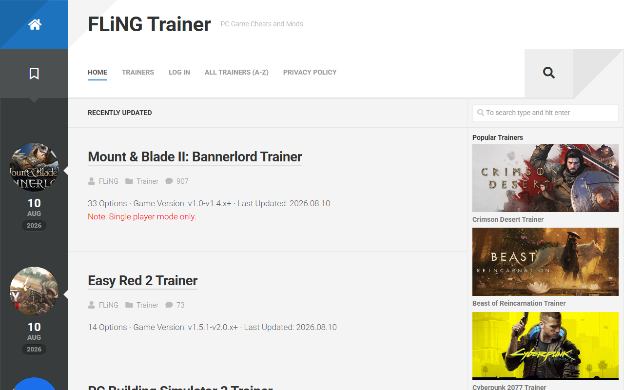Click comment bubble icon next to 73
Image resolution: width=624 pixels, height=390 pixels.
[x=169, y=305]
